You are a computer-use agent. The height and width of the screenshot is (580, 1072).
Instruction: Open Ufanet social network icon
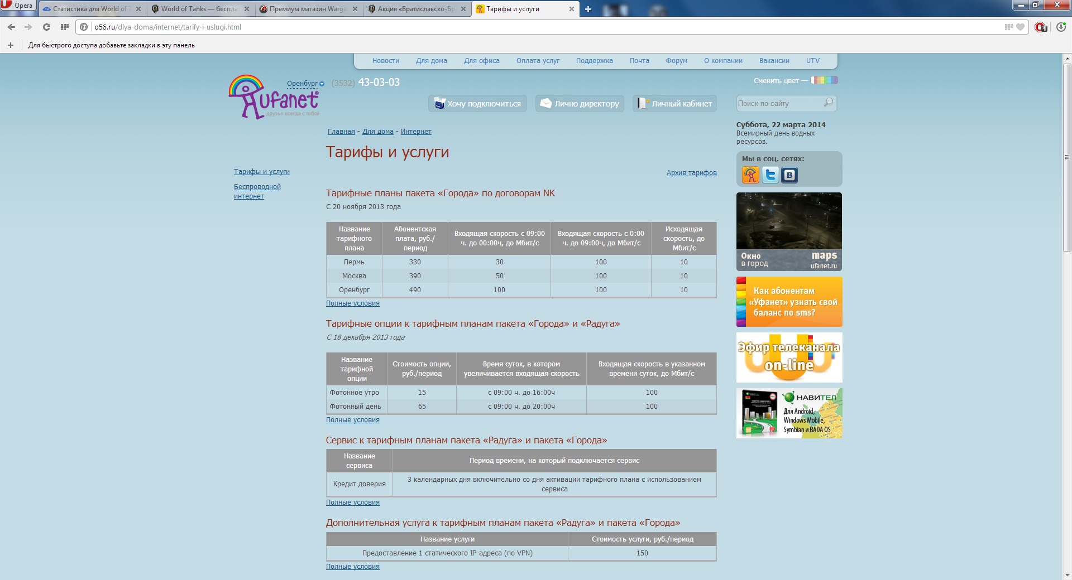coord(750,175)
